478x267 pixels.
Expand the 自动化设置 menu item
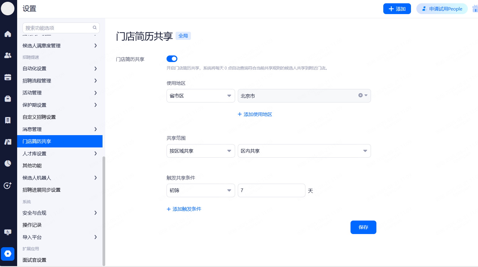pyautogui.click(x=60, y=69)
